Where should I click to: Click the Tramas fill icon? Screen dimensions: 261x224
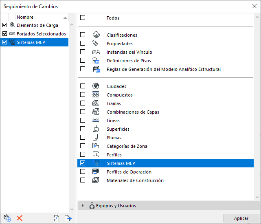click(x=96, y=103)
